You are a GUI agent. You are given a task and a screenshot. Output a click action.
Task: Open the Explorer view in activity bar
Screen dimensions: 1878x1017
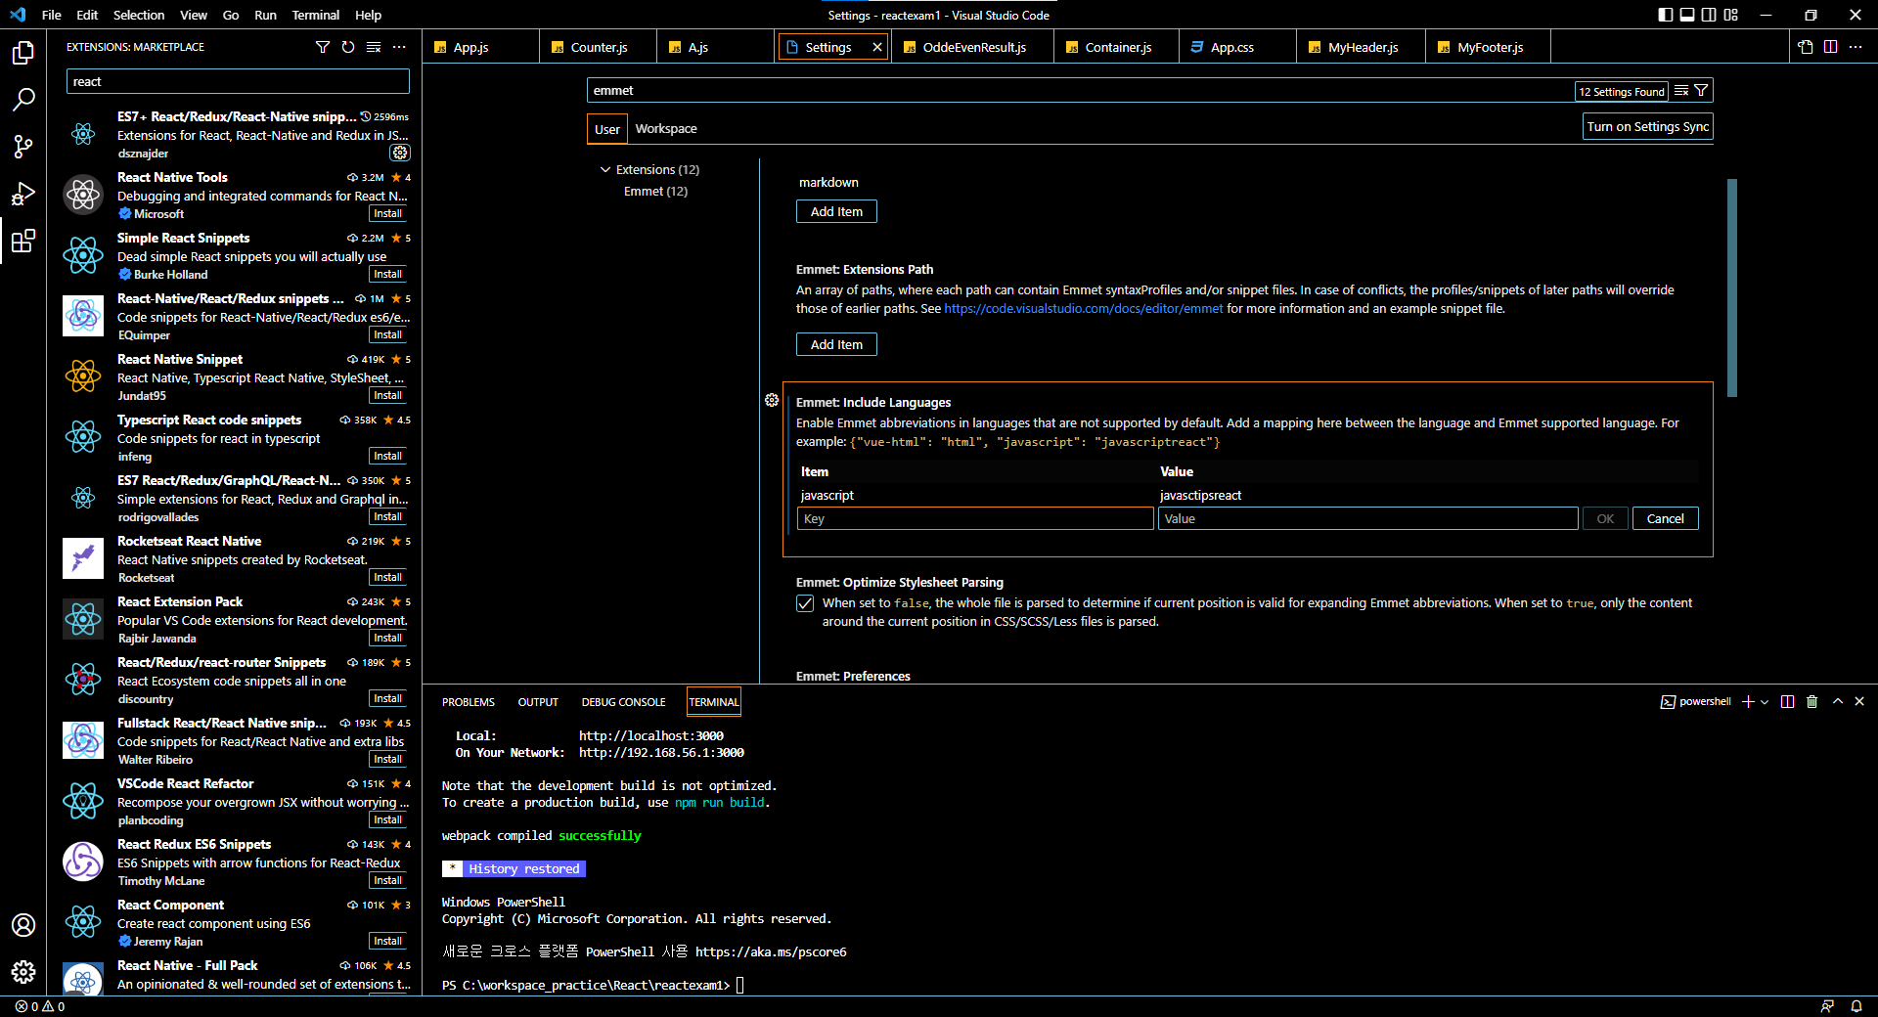pos(23,52)
